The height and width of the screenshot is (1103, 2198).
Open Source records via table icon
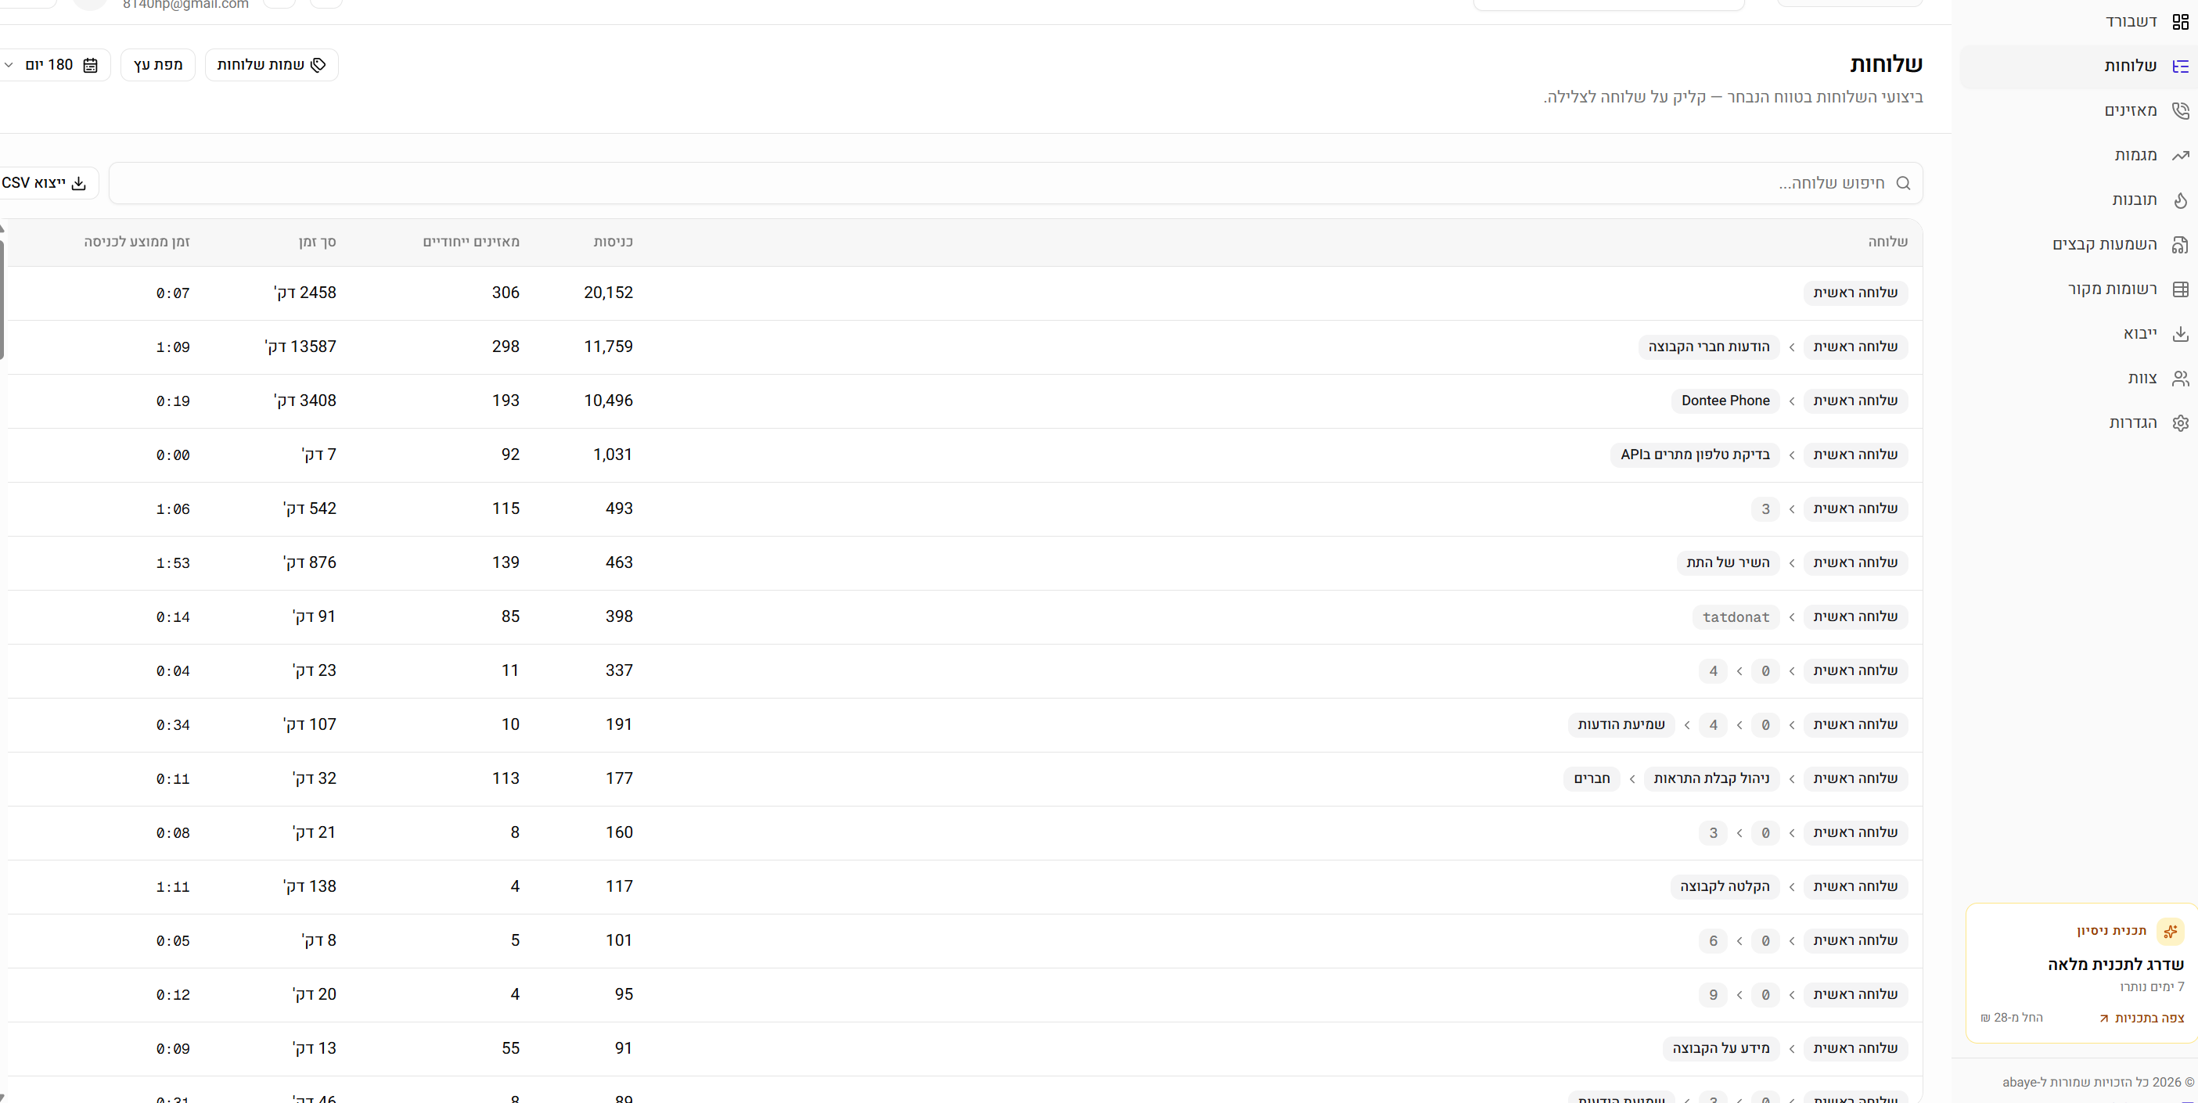click(x=2180, y=289)
